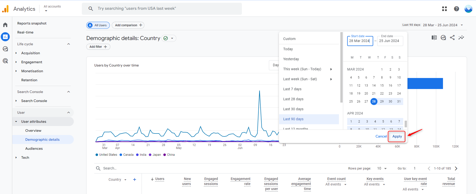Toggle Japan series in chart legend
This screenshot has height=194, width=476.
[x=155, y=155]
